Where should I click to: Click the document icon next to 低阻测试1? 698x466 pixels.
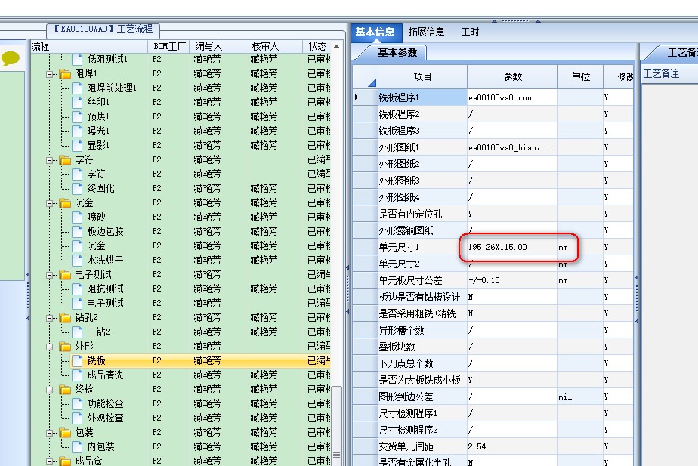pos(77,59)
